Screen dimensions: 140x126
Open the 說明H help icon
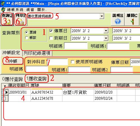[118, 19]
